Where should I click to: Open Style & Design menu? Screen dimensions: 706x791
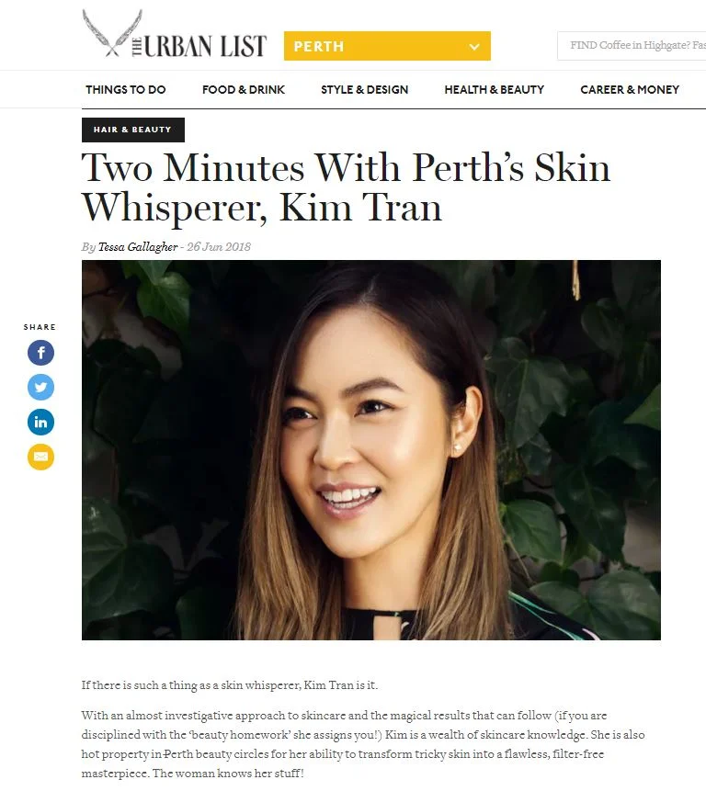coord(364,90)
